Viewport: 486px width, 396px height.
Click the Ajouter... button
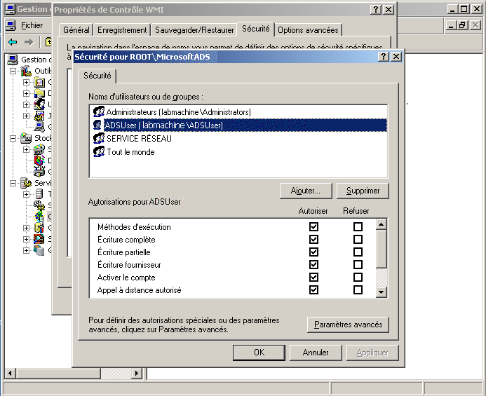click(x=306, y=191)
